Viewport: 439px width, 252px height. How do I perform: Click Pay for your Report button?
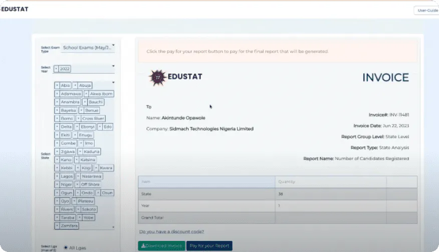[x=209, y=246]
